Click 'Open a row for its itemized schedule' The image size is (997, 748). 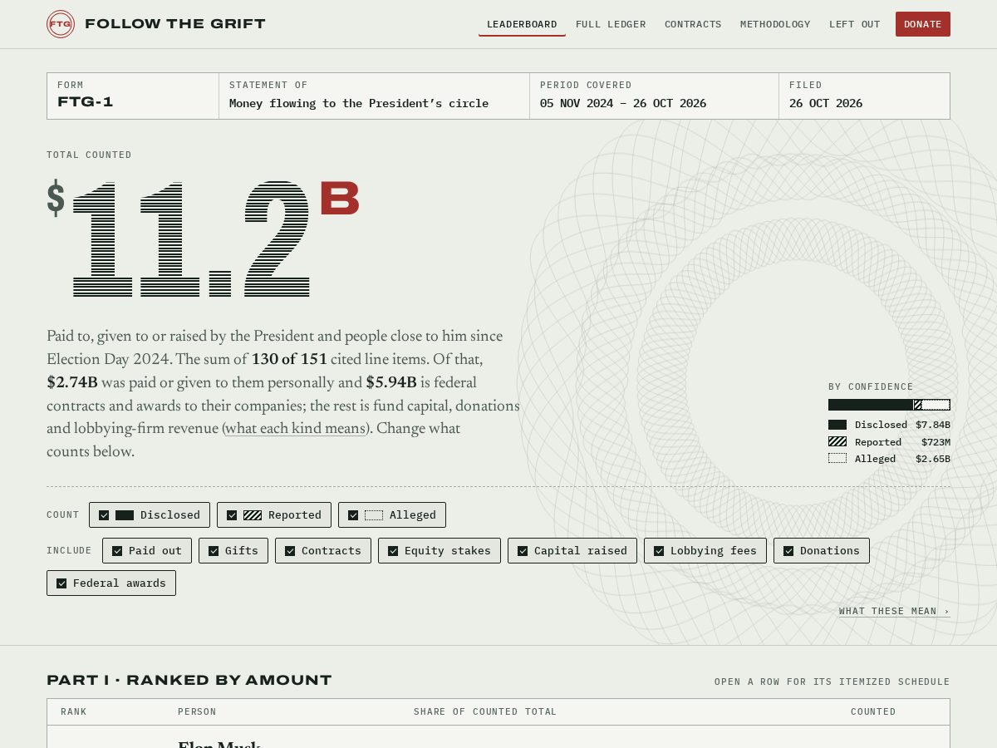[832, 682]
